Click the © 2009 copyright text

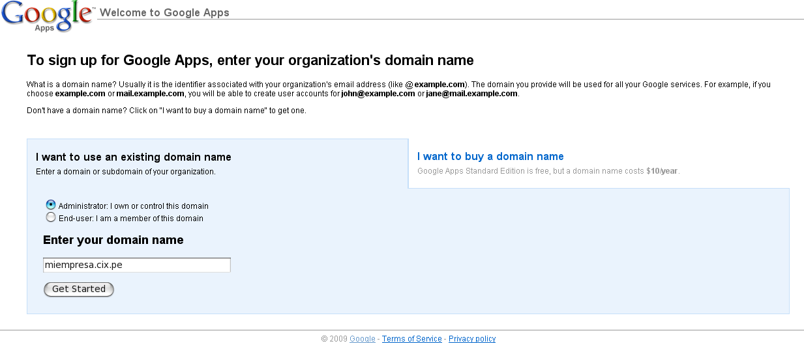point(335,339)
